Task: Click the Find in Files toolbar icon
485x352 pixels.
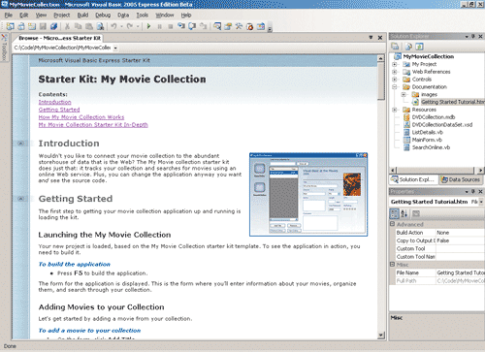Action: [x=101, y=26]
